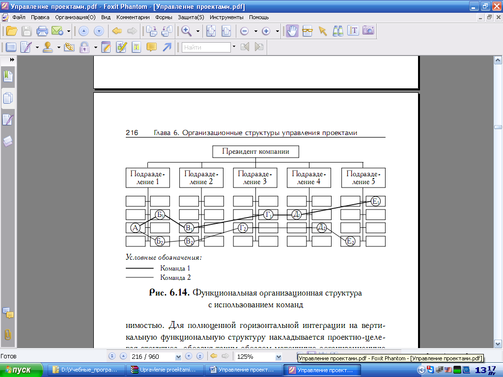
Task: Open the page number 216 / 960 dropdown
Action: [178, 356]
